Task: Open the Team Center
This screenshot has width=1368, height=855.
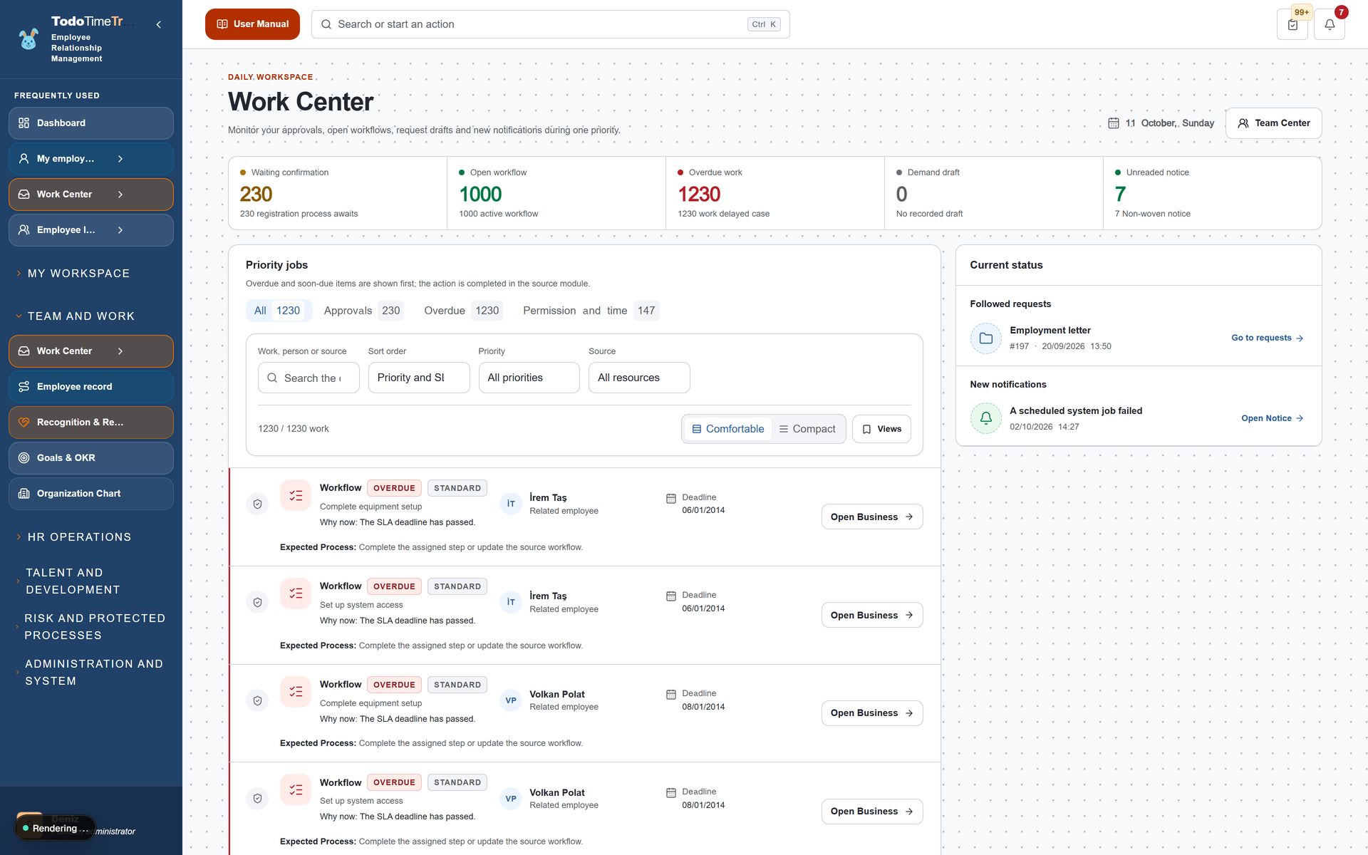Action: coord(1274,123)
